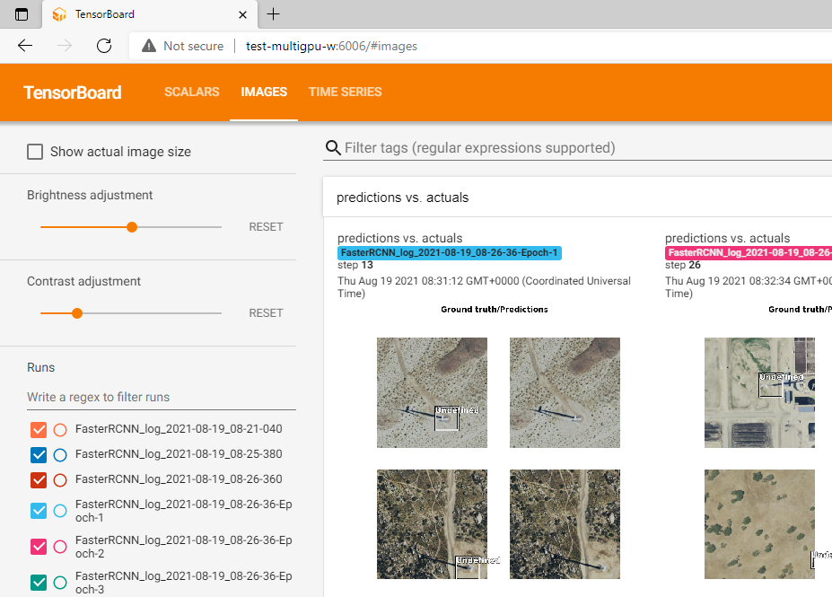The height and width of the screenshot is (597, 832).
Task: Open the tab actions menu icon
Action: [22, 14]
